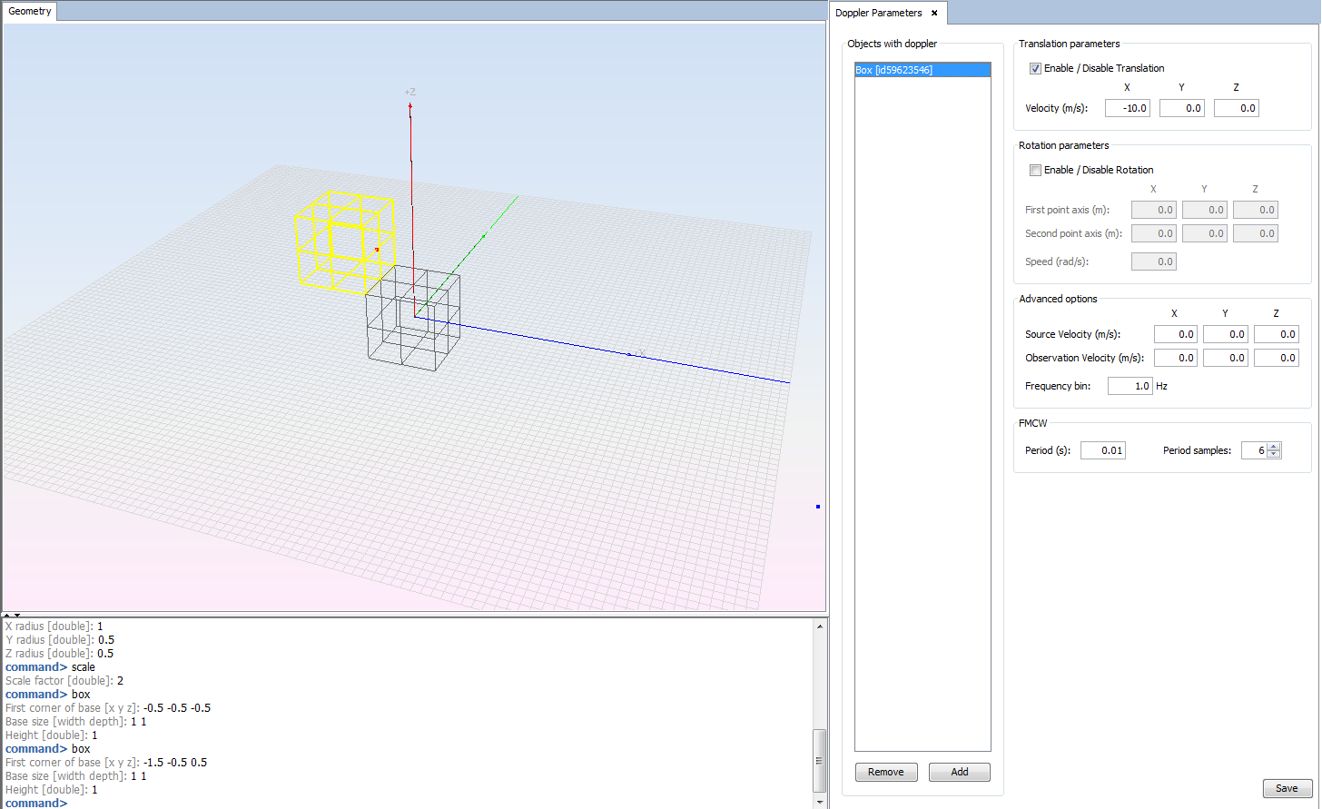Image resolution: width=1322 pixels, height=809 pixels.
Task: Disable the Enable / Disable Translation checkbox
Action: point(1035,69)
